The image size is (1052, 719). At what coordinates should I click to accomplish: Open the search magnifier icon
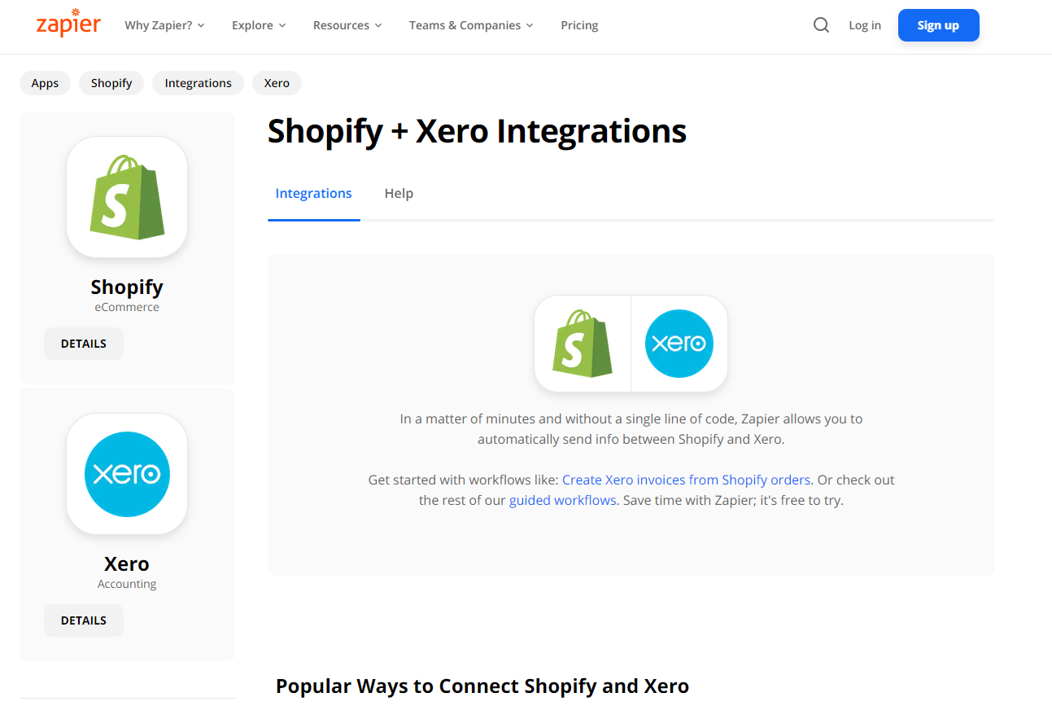click(x=821, y=25)
